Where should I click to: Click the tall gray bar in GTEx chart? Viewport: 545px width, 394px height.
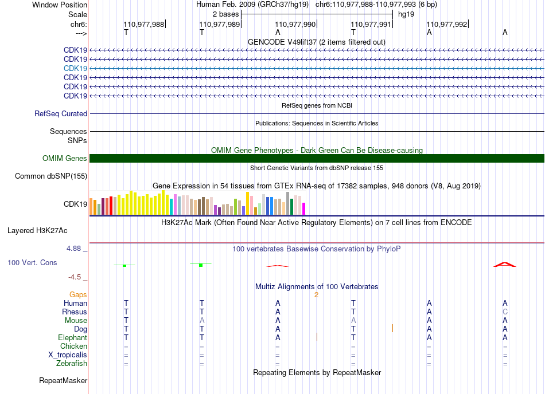pyautogui.click(x=287, y=203)
